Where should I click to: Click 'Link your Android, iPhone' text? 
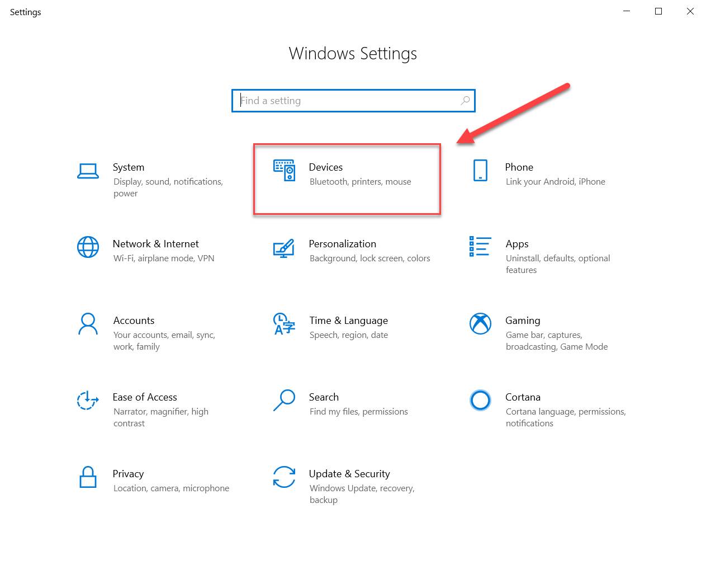point(556,182)
